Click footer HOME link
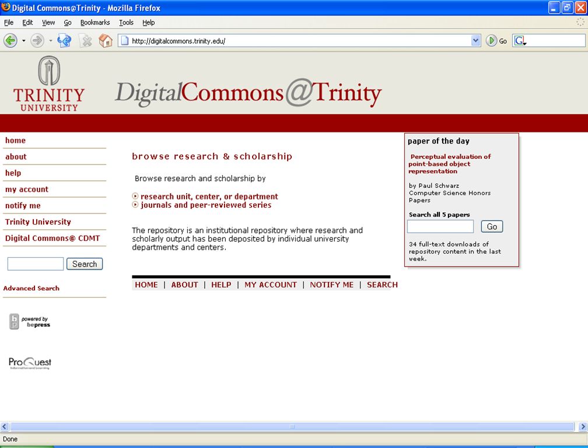 [146, 285]
